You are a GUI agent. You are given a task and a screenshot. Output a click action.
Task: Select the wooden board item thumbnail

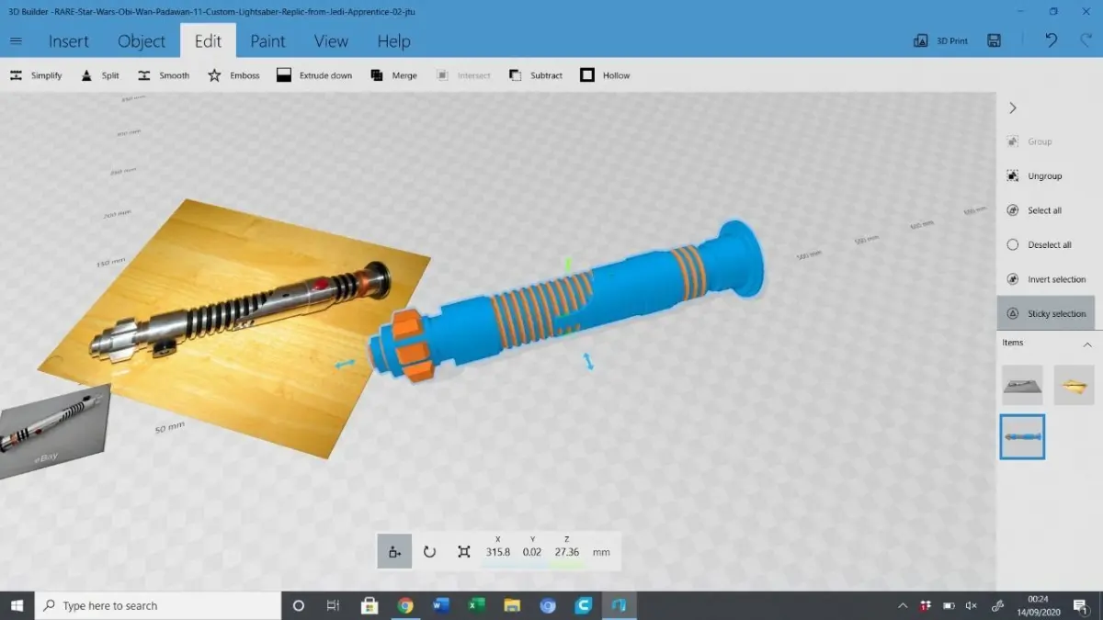(1074, 385)
